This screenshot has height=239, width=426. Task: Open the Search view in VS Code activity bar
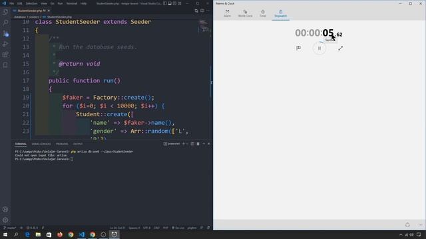pos(5,23)
